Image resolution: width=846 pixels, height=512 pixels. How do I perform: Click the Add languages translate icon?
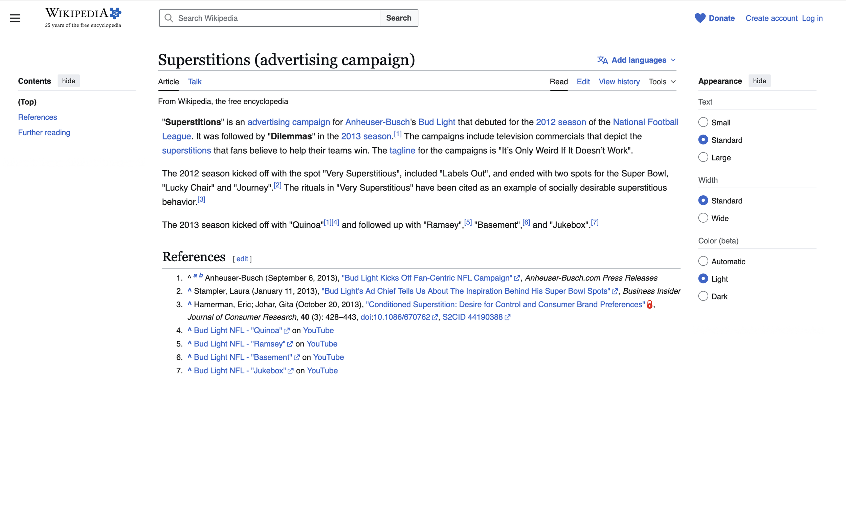(x=602, y=60)
